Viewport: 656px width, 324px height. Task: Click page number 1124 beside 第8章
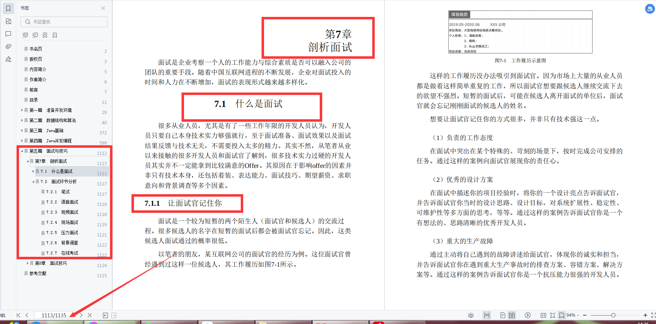coord(102,265)
